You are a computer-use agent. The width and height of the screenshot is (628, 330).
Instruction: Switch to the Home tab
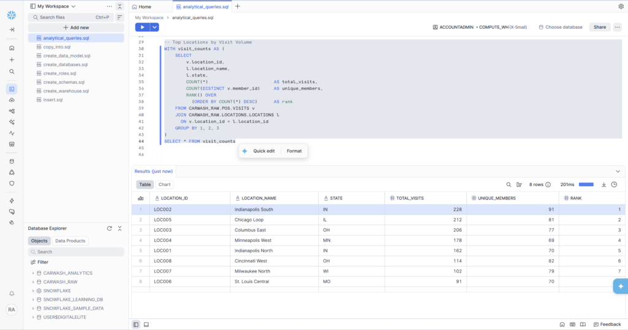pos(145,6)
